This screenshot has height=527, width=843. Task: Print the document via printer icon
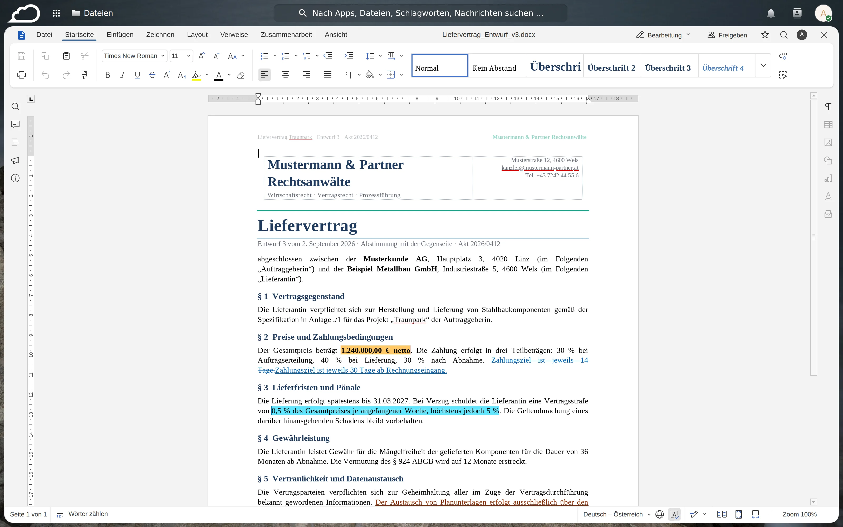(x=22, y=75)
